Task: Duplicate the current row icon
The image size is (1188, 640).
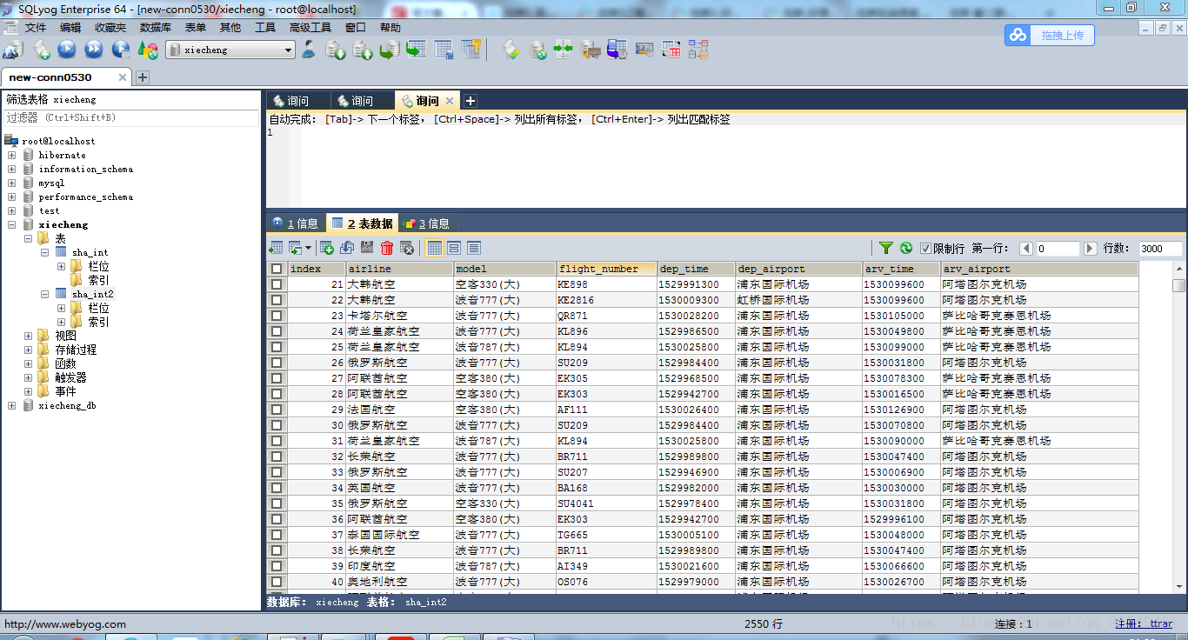Action: point(347,248)
